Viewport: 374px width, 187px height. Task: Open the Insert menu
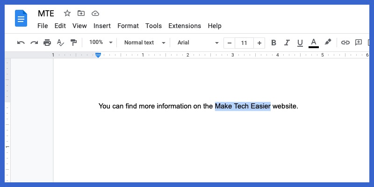pos(102,26)
